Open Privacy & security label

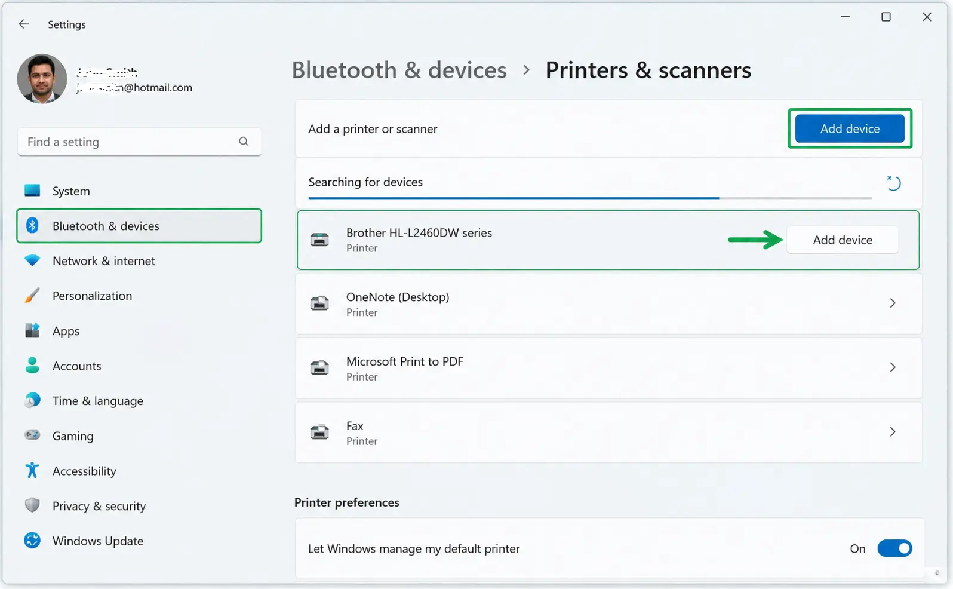(x=99, y=506)
